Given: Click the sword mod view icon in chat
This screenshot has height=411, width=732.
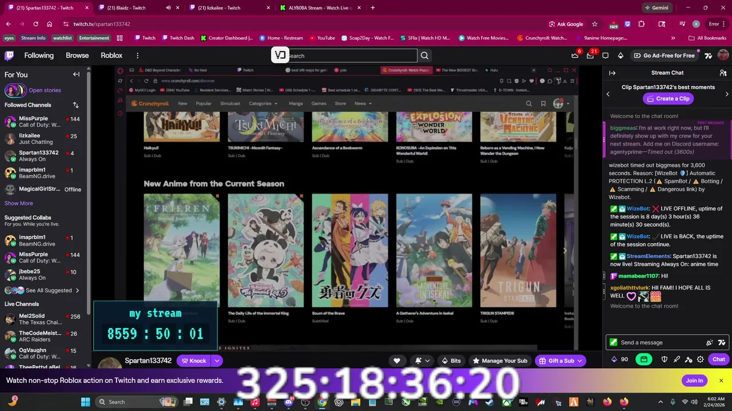Looking at the screenshot, I should point(677,360).
